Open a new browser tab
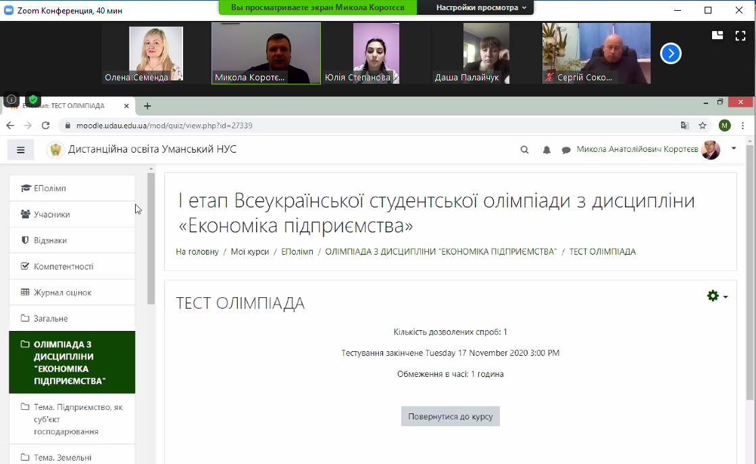This screenshot has width=756, height=464. (147, 106)
